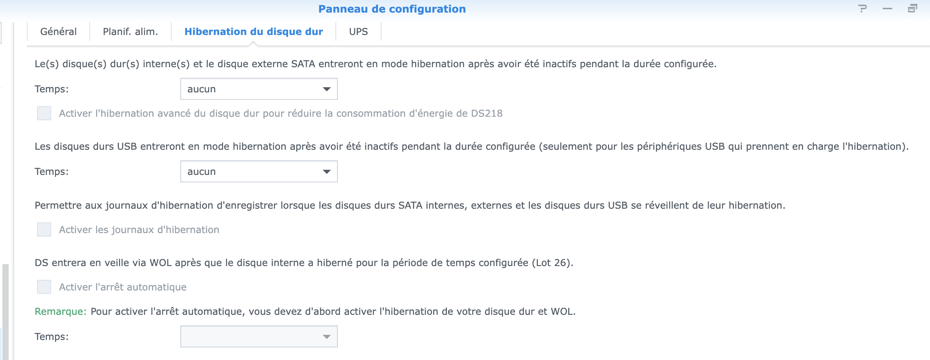This screenshot has height=360, width=930.
Task: Click the Activer l'arrêt automatique label
Action: 123,287
